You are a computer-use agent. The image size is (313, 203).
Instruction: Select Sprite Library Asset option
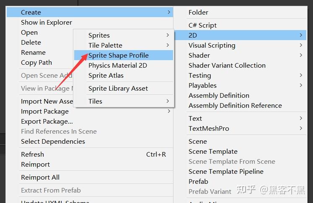point(118,88)
